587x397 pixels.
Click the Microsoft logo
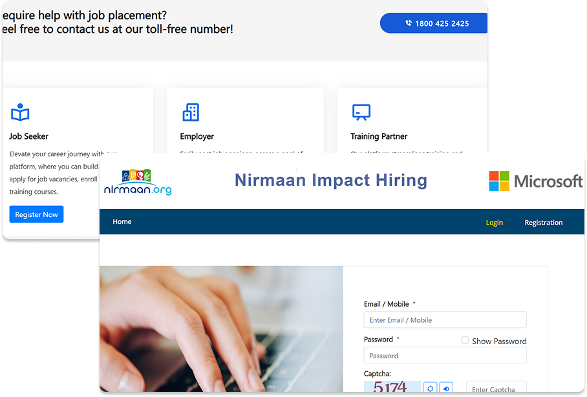tap(535, 181)
